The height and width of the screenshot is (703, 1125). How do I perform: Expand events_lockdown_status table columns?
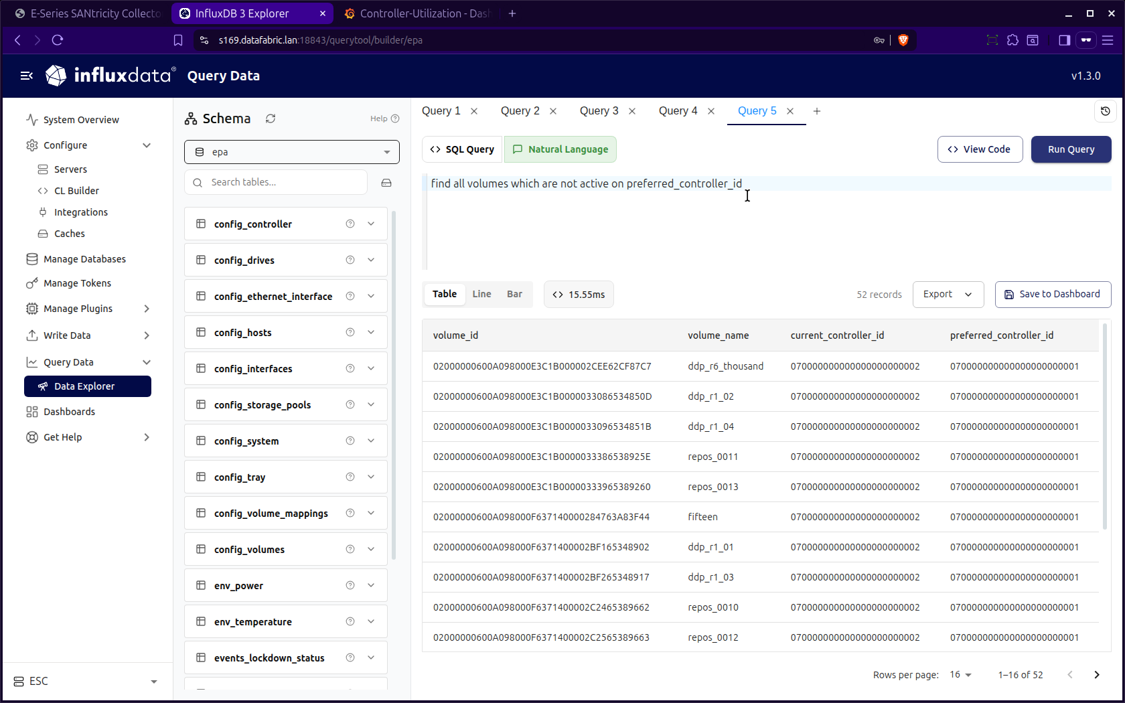[371, 657]
